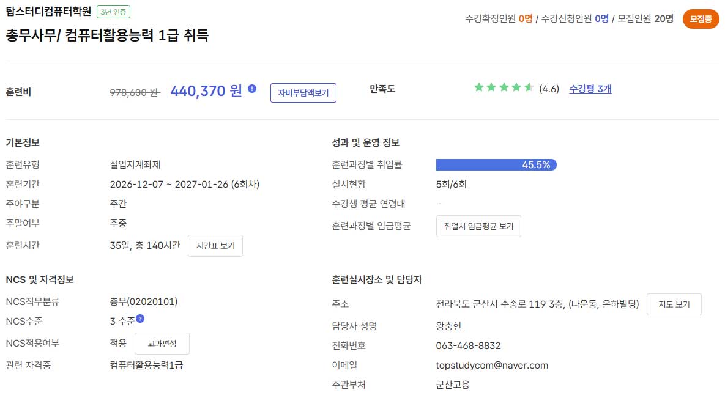This screenshot has height=398, width=725.
Task: Click the 3년 인증 certification badge
Action: tap(113, 12)
